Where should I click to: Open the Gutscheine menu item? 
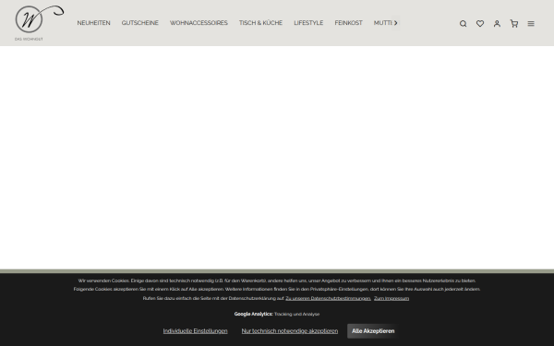click(x=140, y=23)
